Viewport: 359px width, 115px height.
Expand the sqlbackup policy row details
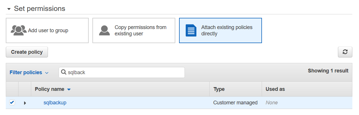click(x=25, y=103)
